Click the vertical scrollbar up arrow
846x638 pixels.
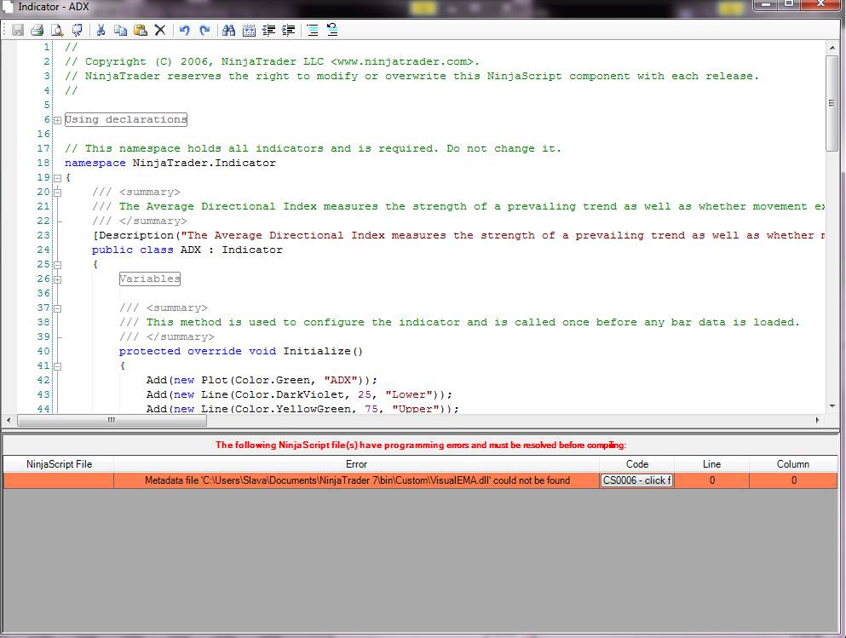832,48
